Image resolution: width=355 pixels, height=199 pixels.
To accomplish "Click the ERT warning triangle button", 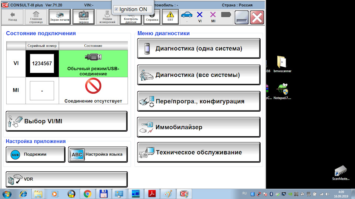I will (170, 17).
